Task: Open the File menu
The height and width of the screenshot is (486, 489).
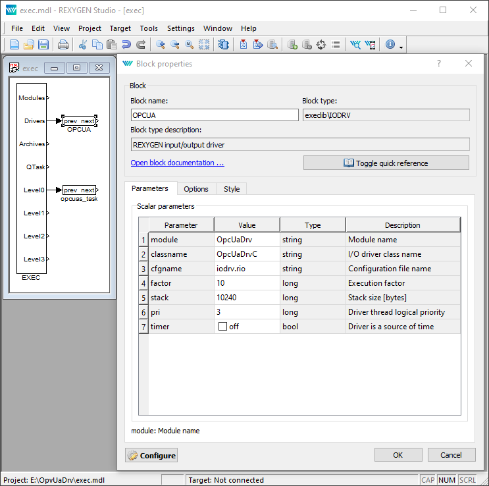Action: tap(17, 28)
